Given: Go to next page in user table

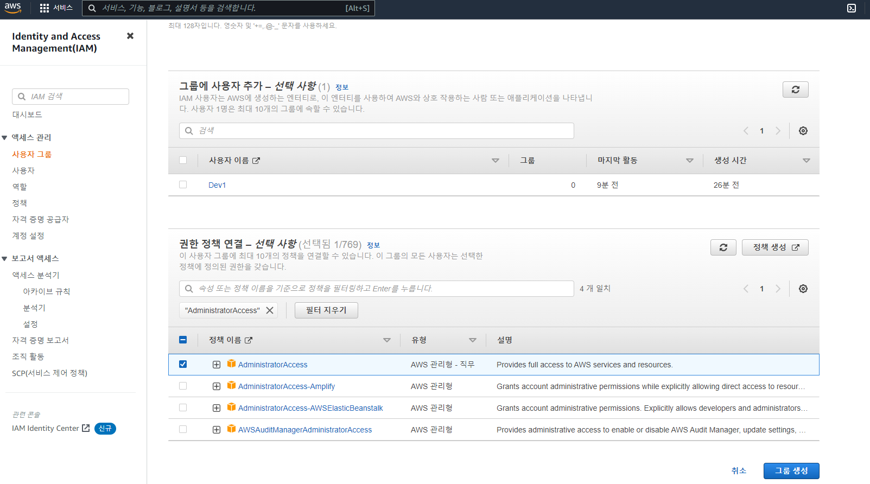Looking at the screenshot, I should (x=778, y=131).
